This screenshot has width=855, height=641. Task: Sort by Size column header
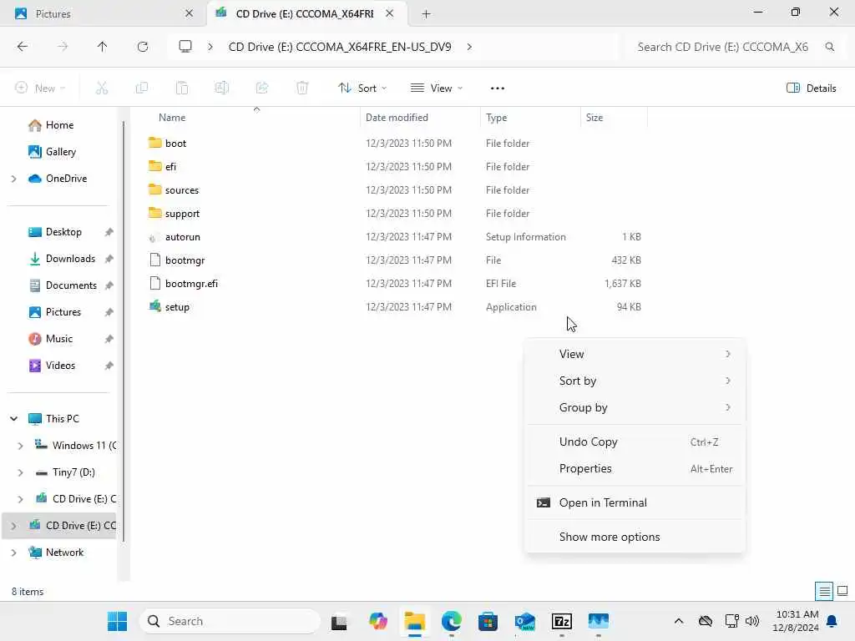click(x=614, y=117)
